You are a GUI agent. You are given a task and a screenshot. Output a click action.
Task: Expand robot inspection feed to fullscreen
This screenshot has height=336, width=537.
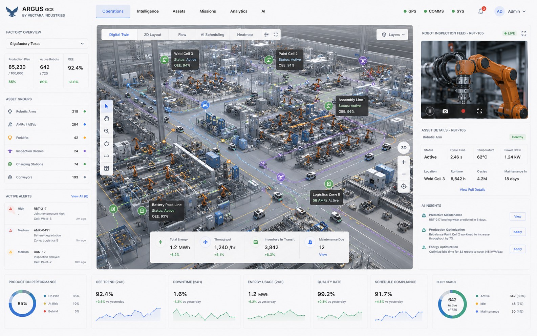[x=524, y=33]
